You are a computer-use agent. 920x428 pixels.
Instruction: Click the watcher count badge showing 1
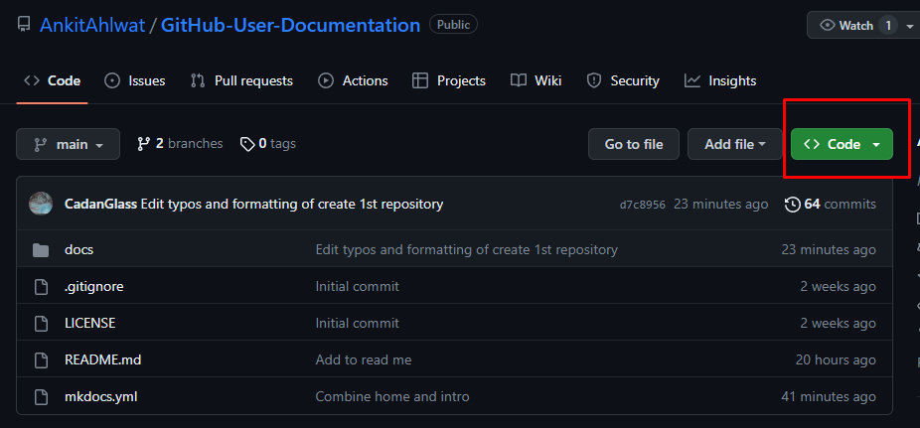[888, 26]
